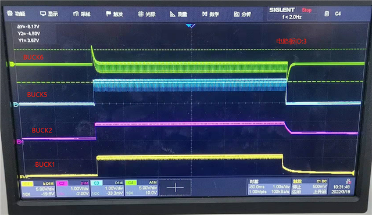Image resolution: width=372 pixels, height=215 pixels.
Task: Select the yellow trigger level marker on right edge
Action: (x=353, y=173)
